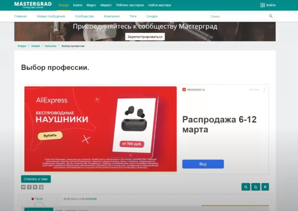
Task: Click the teal sort order button
Action: pyautogui.click(x=256, y=187)
